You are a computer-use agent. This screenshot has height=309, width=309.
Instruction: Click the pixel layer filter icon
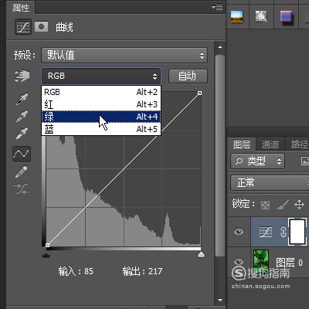pyautogui.click(x=305, y=161)
